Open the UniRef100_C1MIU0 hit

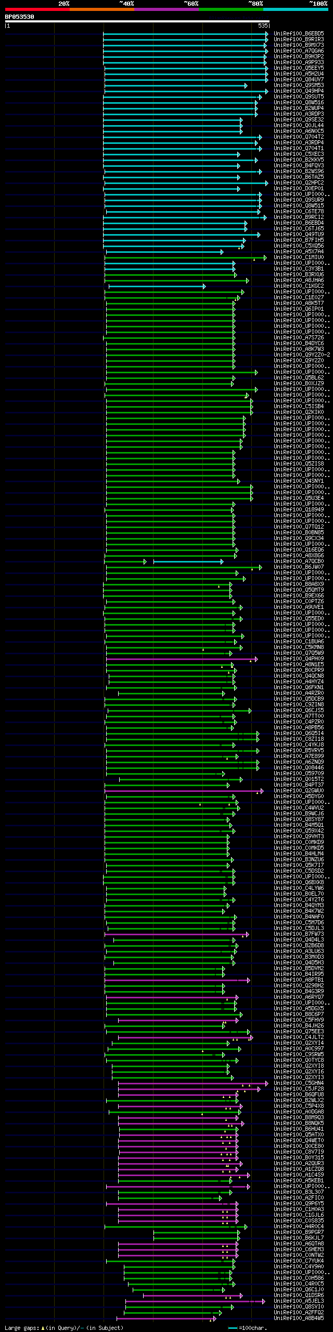(299, 258)
